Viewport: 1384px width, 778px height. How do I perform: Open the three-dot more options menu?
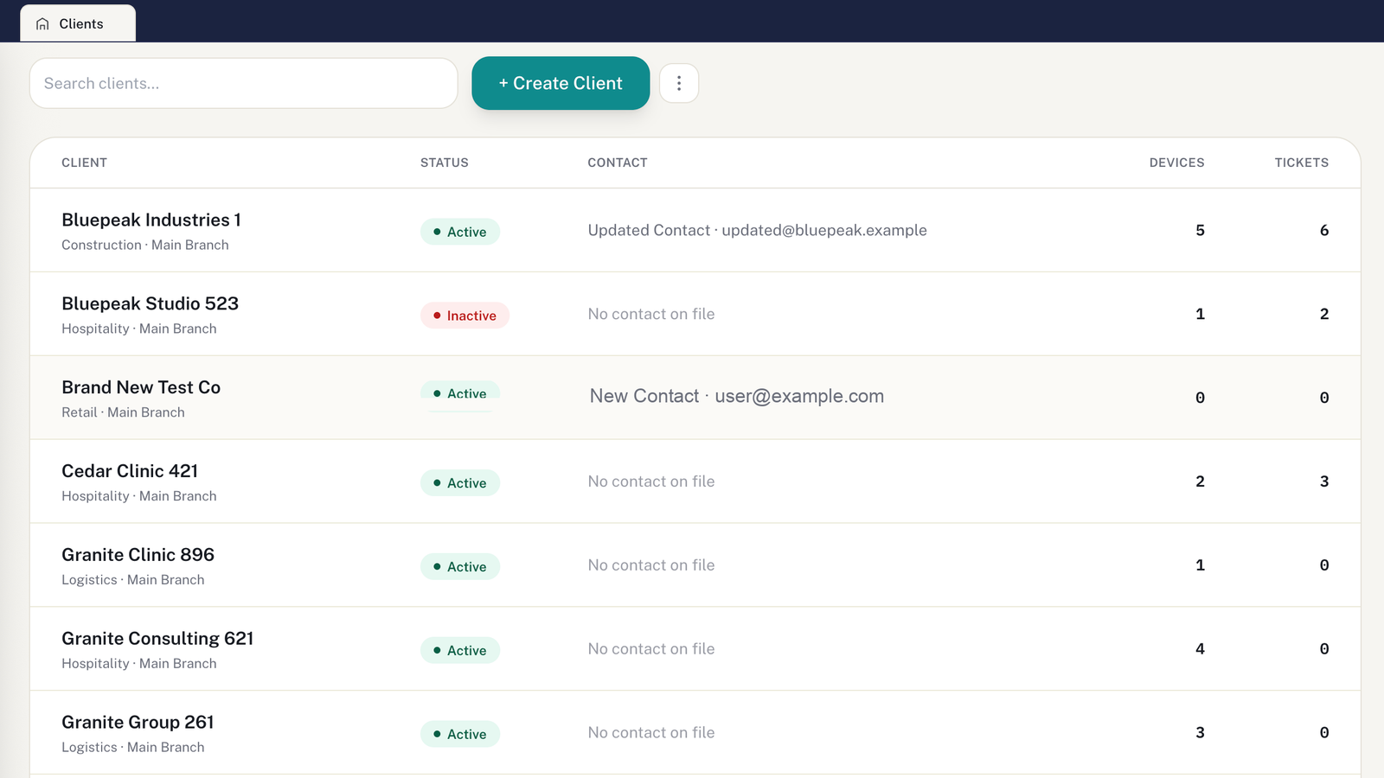(x=679, y=83)
